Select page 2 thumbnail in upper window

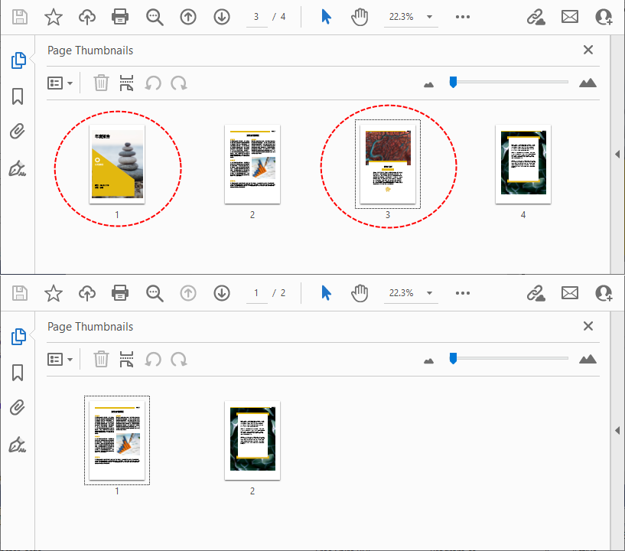pos(252,165)
